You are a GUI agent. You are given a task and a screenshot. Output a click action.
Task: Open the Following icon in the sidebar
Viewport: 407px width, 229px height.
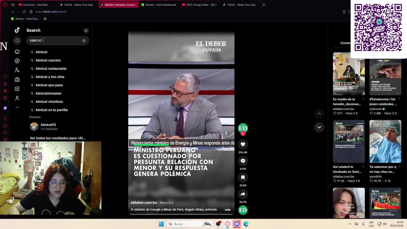17,70
